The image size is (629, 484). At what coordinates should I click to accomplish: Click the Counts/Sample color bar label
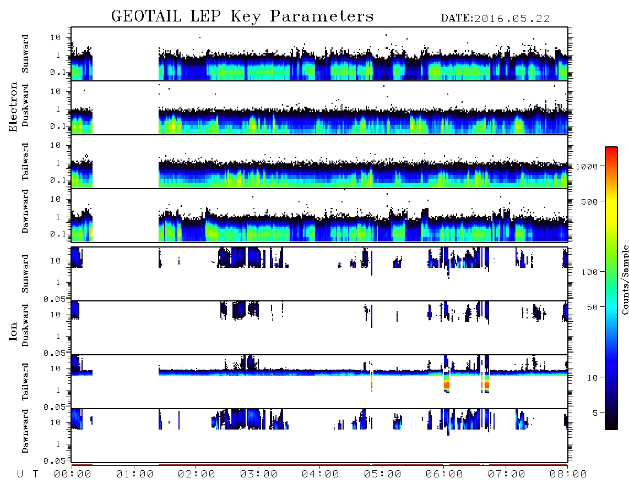coord(625,279)
